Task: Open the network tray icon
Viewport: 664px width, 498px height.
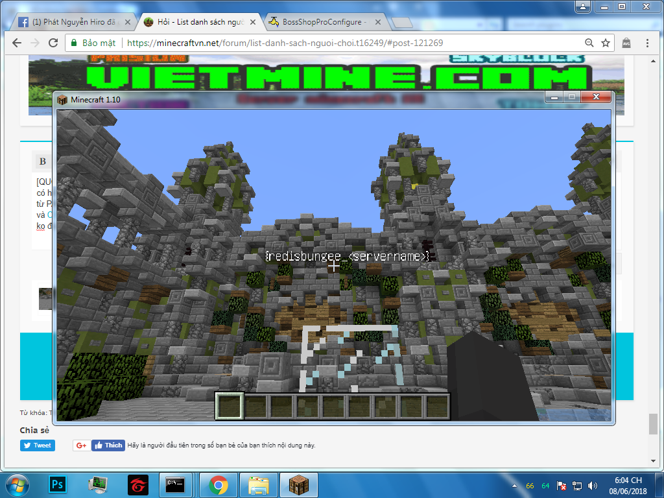Action: click(x=576, y=486)
